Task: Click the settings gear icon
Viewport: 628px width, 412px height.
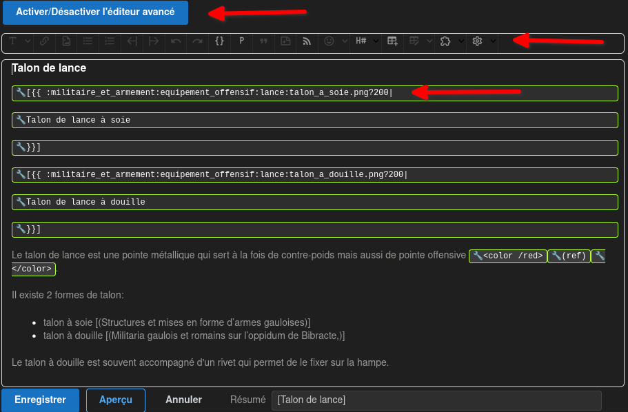Action: pos(477,41)
